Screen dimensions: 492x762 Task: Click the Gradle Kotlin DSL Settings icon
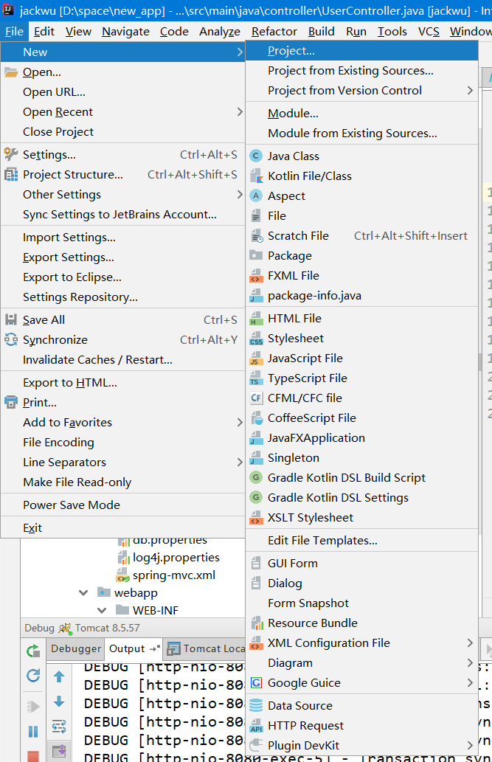coord(256,498)
